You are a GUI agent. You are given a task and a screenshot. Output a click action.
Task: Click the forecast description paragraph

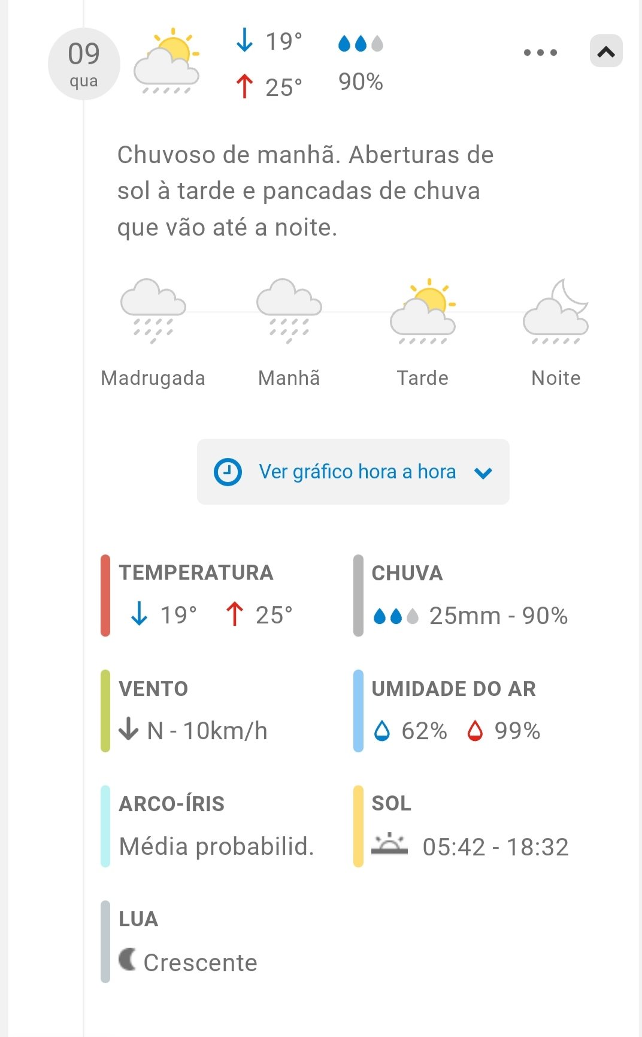coord(305,191)
